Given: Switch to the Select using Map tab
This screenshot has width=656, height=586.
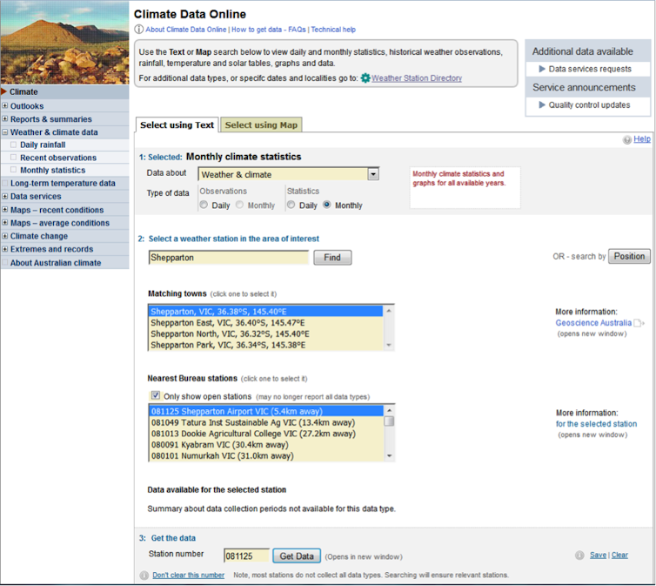Looking at the screenshot, I should coord(261,125).
